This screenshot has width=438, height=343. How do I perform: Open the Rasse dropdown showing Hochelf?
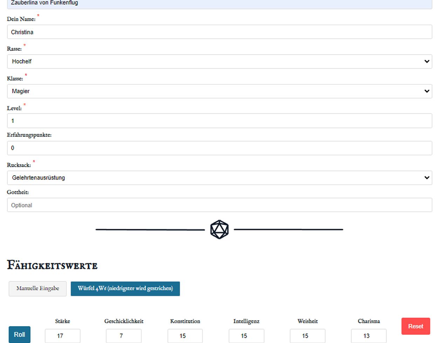(219, 62)
